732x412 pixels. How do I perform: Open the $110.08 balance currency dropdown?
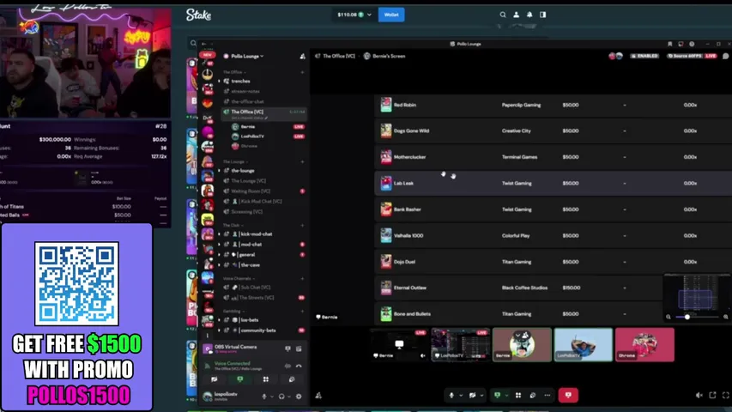[354, 15]
